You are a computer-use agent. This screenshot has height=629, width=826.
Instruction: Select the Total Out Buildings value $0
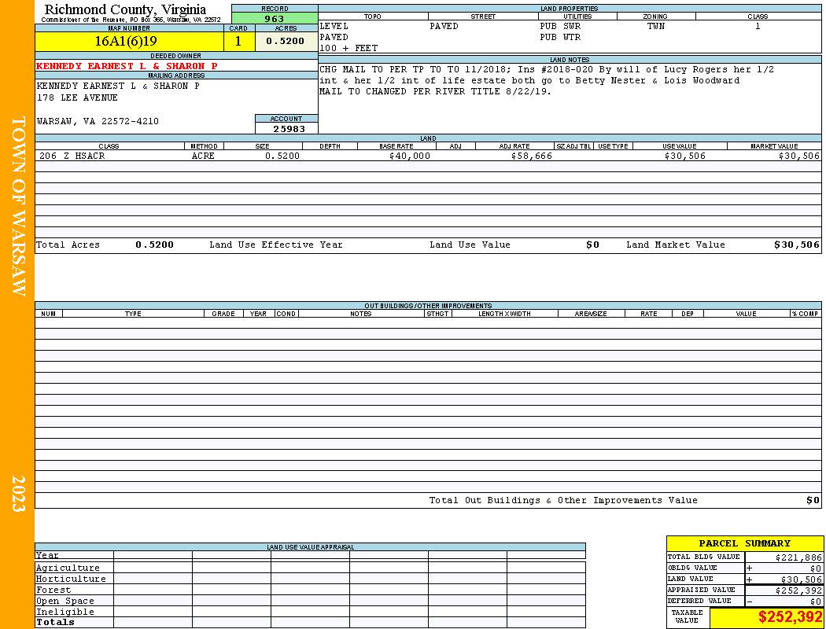[813, 501]
